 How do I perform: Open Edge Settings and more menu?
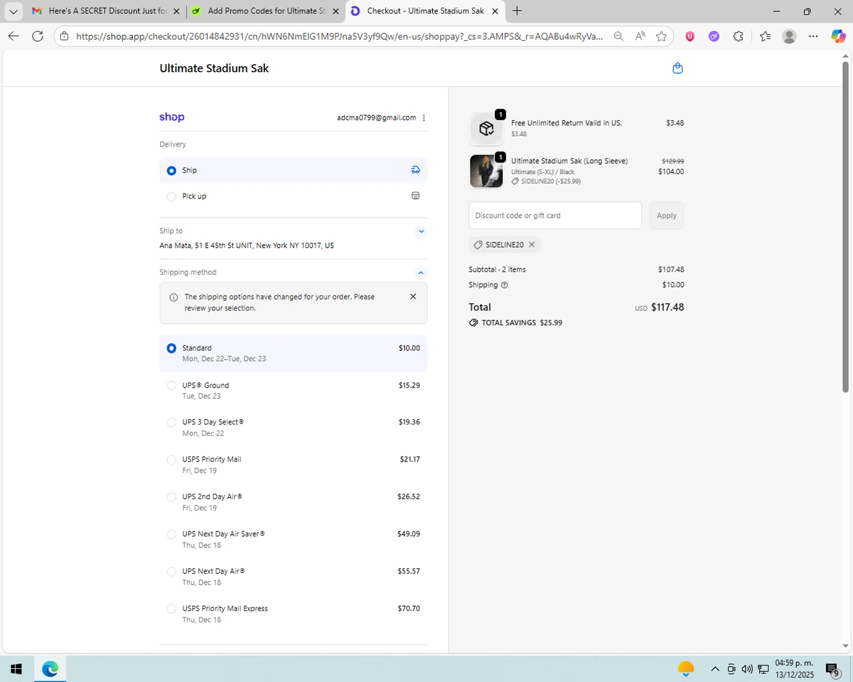click(x=813, y=36)
